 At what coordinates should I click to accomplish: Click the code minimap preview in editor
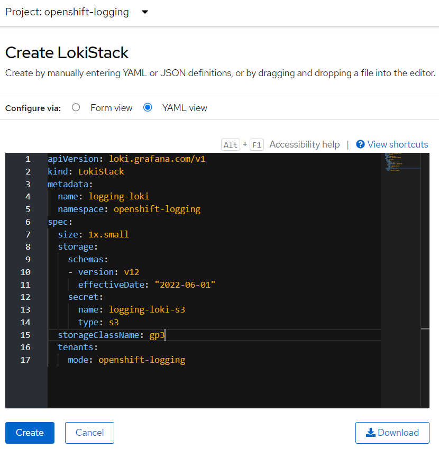tap(400, 163)
